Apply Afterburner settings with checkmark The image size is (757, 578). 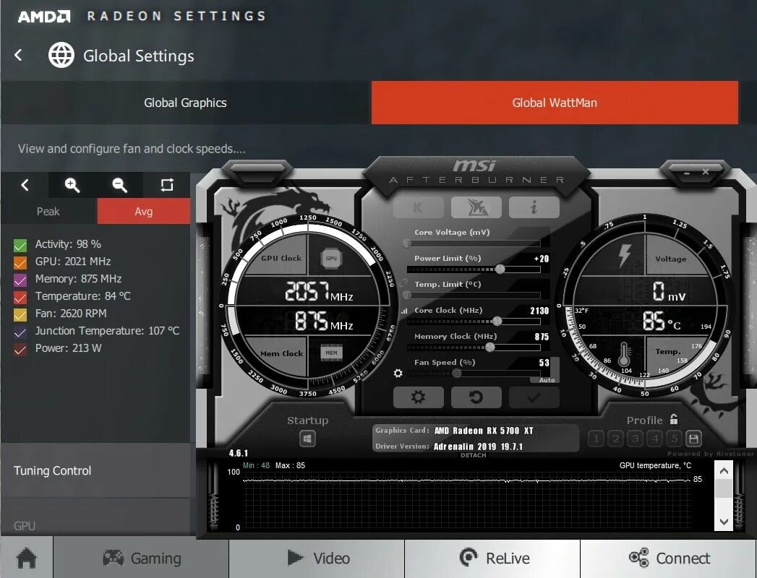534,397
